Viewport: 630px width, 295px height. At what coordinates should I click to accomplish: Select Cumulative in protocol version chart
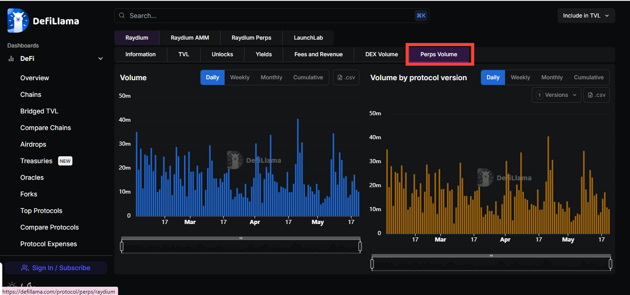pyautogui.click(x=588, y=77)
